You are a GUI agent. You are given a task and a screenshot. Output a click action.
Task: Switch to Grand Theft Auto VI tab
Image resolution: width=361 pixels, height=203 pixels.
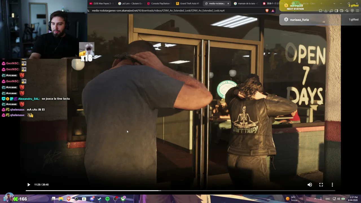pos(188,3)
